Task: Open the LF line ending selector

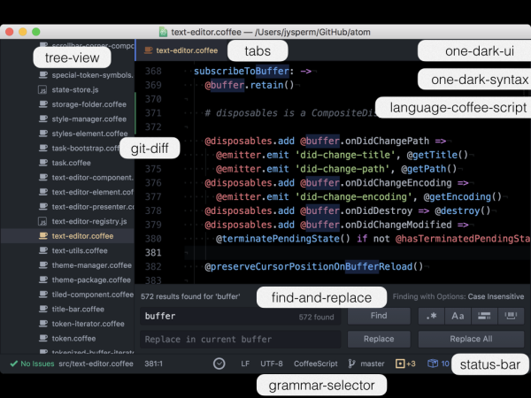Action: click(245, 364)
